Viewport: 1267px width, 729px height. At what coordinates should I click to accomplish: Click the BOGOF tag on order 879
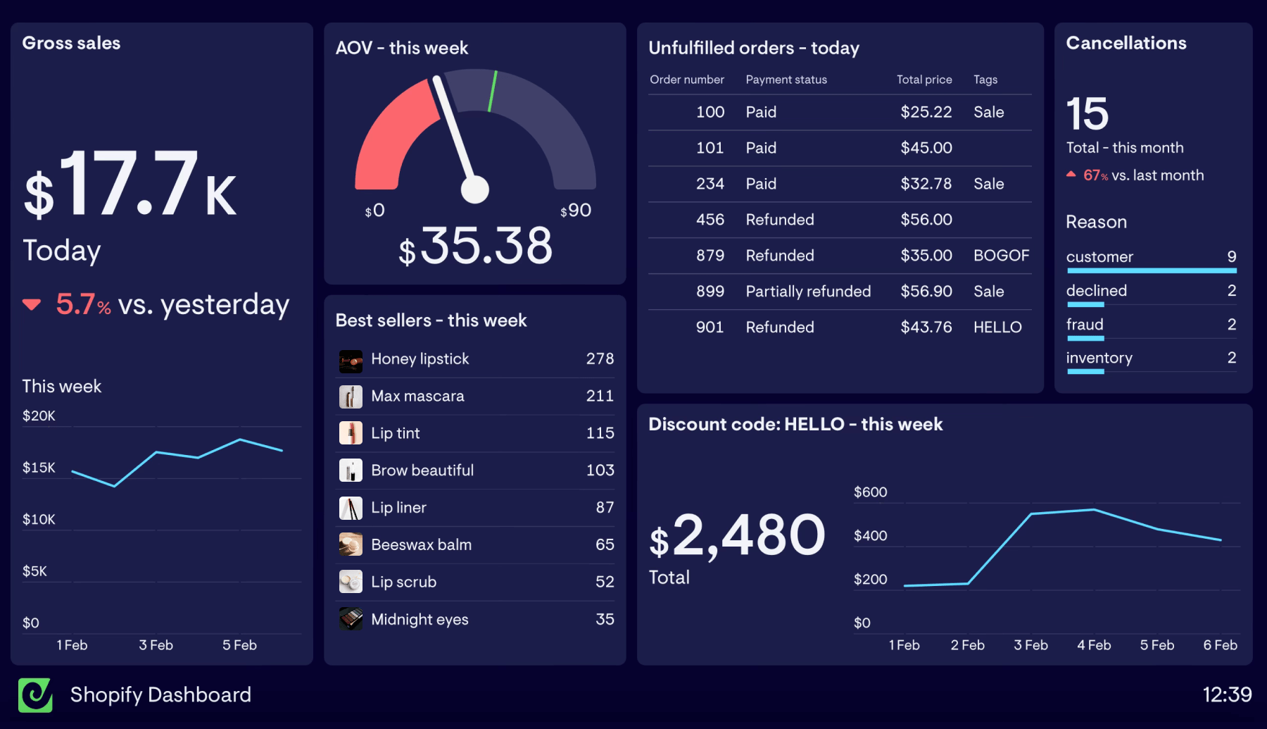pyautogui.click(x=1001, y=256)
